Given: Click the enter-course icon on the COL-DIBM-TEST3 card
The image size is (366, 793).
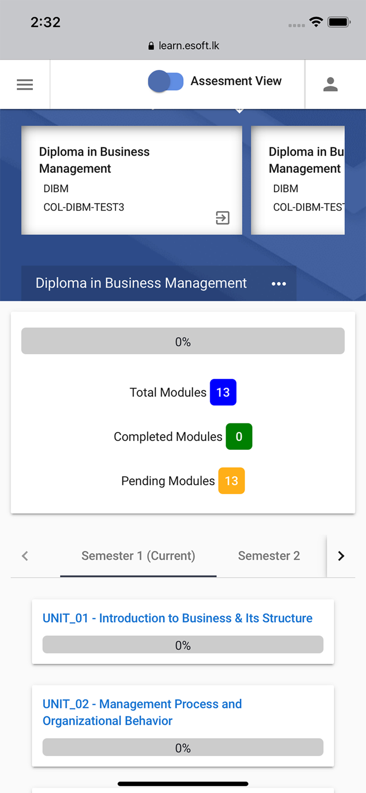Looking at the screenshot, I should [223, 218].
